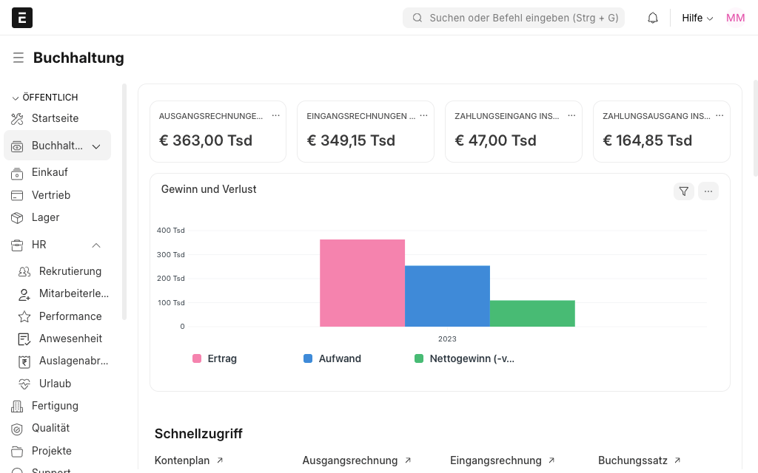Open the MM user avatar menu
Viewport: 758px width, 473px height.
pyautogui.click(x=735, y=18)
